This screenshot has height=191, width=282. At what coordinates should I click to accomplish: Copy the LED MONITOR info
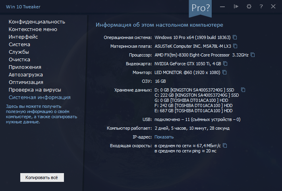click(x=224, y=72)
